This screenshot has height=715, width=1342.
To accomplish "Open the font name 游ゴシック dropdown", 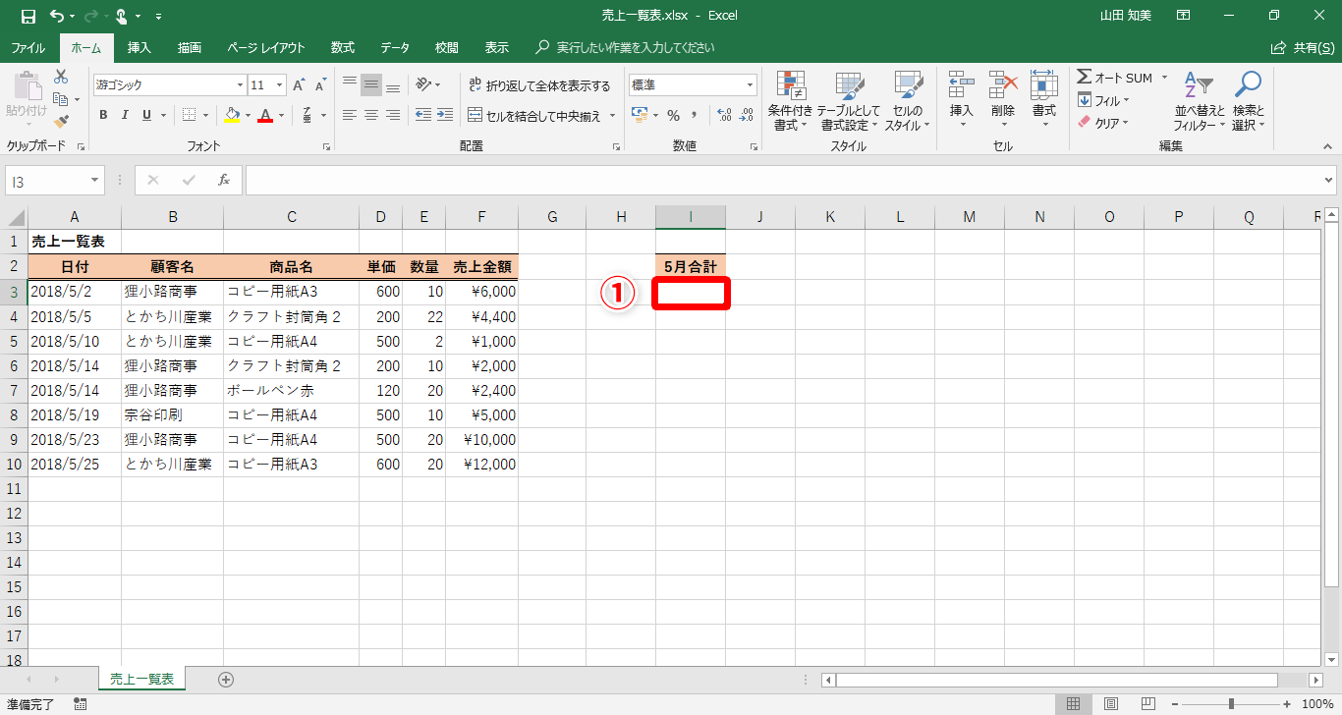I will click(x=239, y=85).
